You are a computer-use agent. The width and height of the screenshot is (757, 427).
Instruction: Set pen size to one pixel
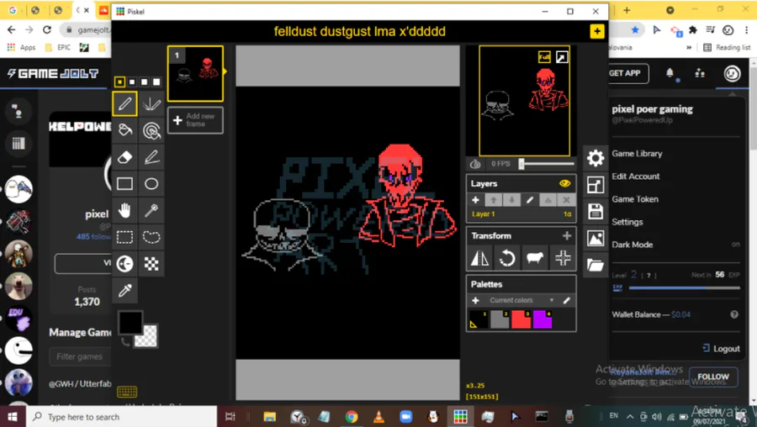coord(119,82)
